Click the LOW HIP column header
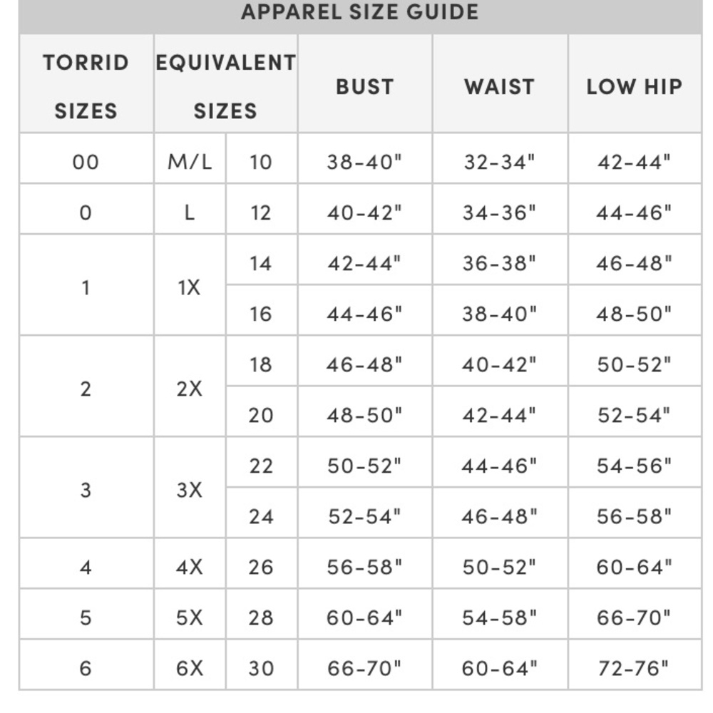The width and height of the screenshot is (713, 713). pyautogui.click(x=635, y=83)
